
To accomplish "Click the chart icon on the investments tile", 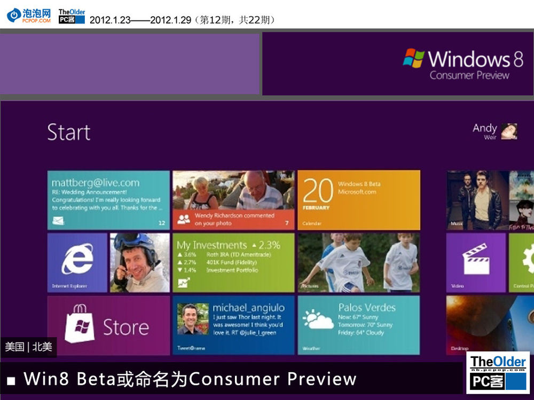I will pyautogui.click(x=184, y=283).
